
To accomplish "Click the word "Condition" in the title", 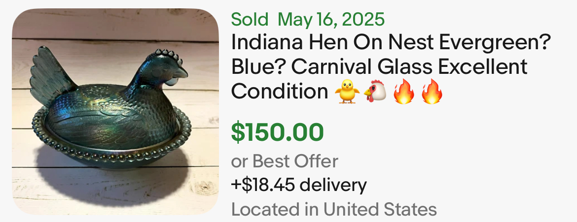I will pos(280,91).
